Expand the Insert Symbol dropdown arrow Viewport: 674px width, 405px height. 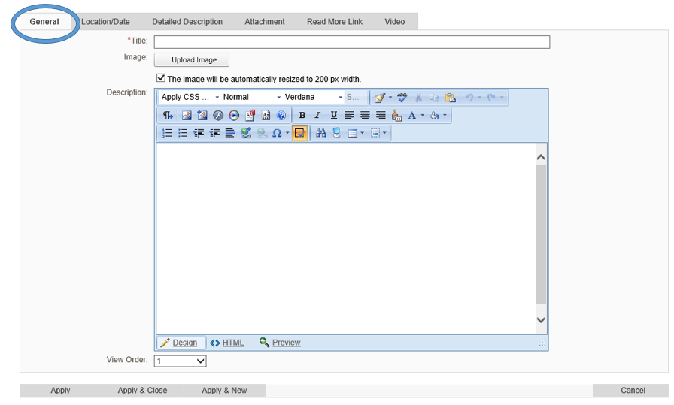tap(287, 133)
